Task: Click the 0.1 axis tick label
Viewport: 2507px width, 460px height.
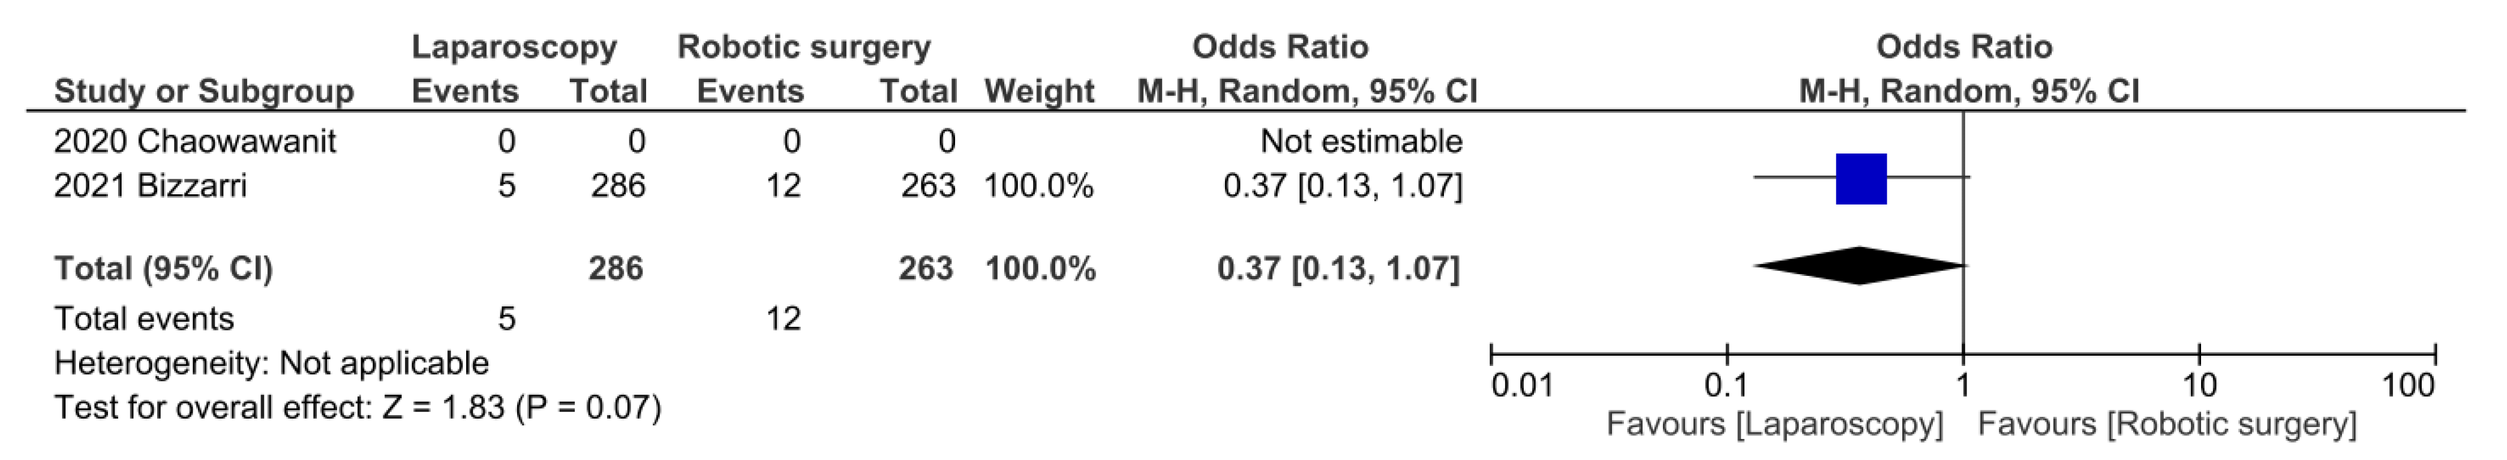Action: (1725, 386)
